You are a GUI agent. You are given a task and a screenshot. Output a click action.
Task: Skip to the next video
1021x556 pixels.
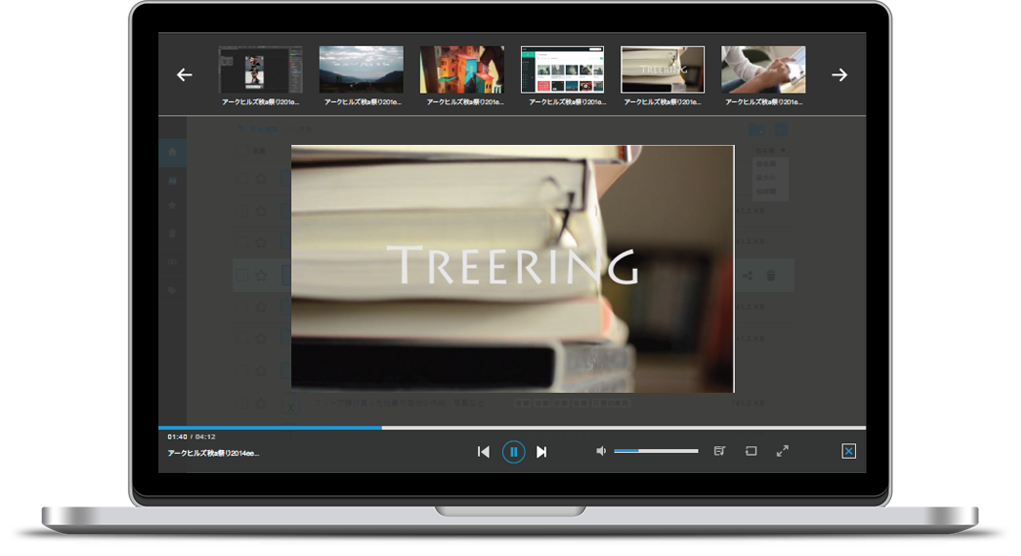click(x=541, y=451)
